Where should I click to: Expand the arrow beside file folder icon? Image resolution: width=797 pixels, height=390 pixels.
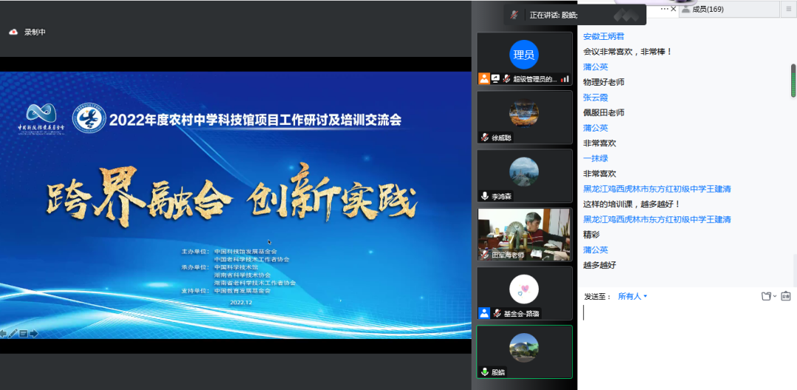tap(775, 296)
